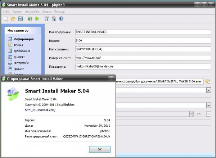Open settings tools icon in toolbar
Screen dimensions: 216x158
46,19
